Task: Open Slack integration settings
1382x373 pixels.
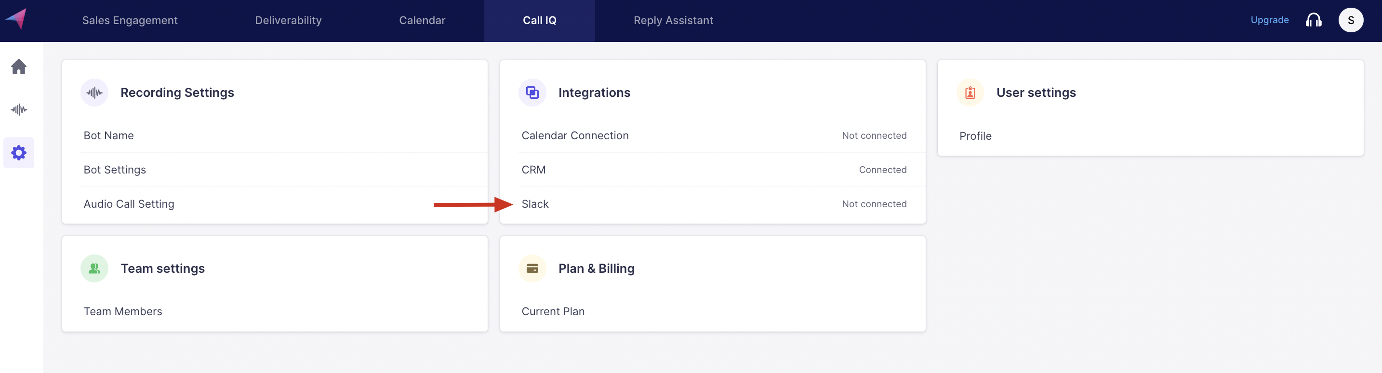Action: tap(535, 204)
